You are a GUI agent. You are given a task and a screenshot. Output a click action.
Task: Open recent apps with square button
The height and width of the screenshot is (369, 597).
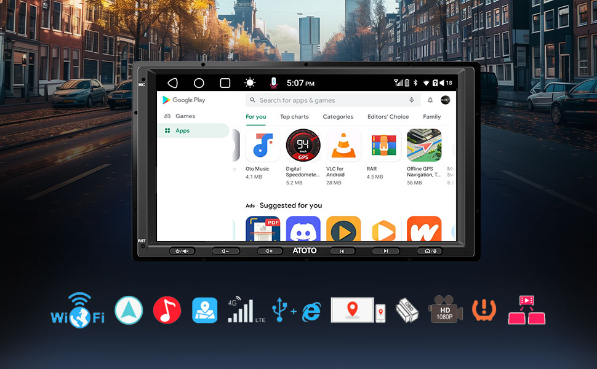click(225, 83)
